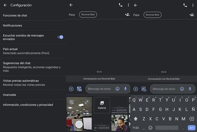Switch camera using the flip camera icon
This screenshot has height=132, width=197.
tap(71, 102)
